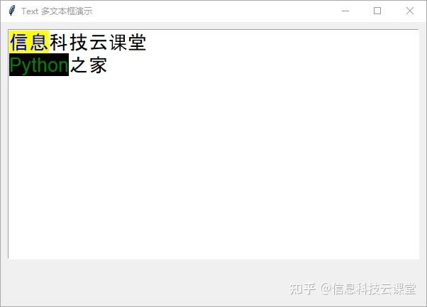Place cursor on character 家
Viewport: 427px width, 307px height.
(x=99, y=65)
